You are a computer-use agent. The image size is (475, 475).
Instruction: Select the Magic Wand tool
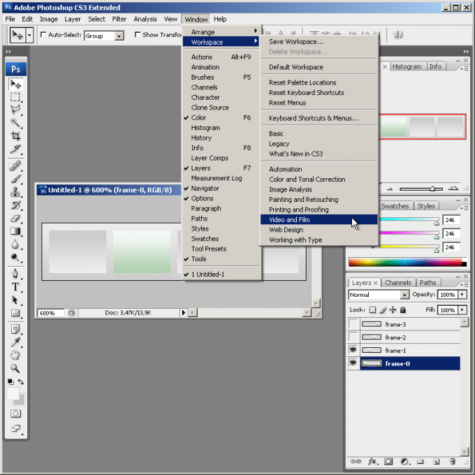tap(15, 123)
